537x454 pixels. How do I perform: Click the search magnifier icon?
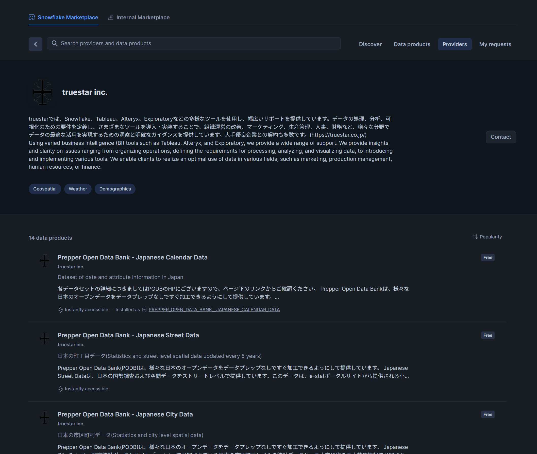coord(55,43)
